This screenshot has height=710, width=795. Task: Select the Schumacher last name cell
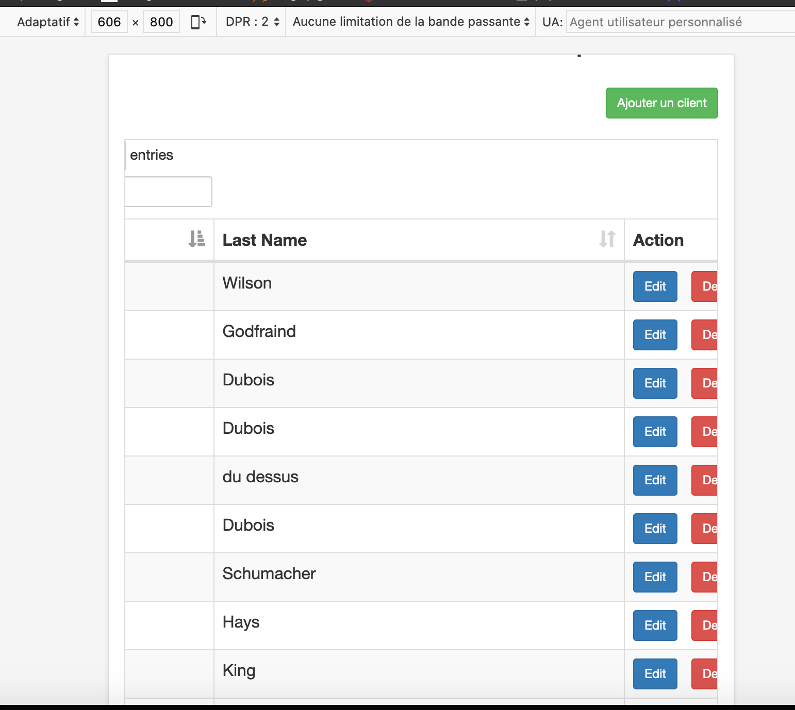tap(419, 577)
